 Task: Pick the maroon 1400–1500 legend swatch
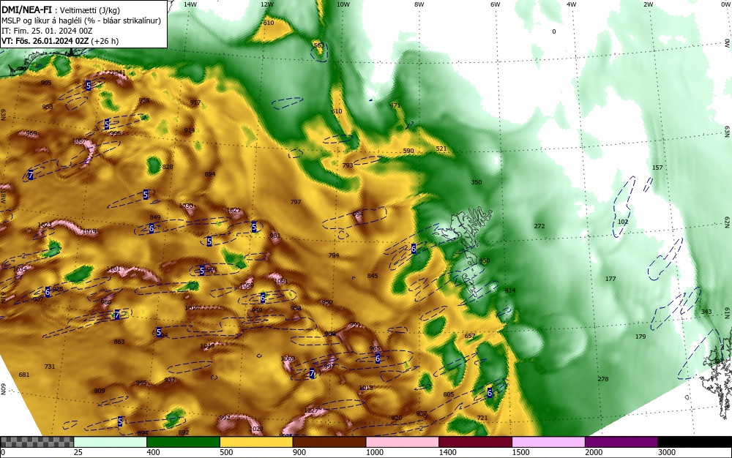click(475, 442)
